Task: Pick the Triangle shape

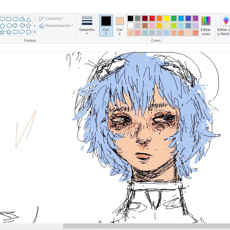Action: pyautogui.click(x=29, y=19)
